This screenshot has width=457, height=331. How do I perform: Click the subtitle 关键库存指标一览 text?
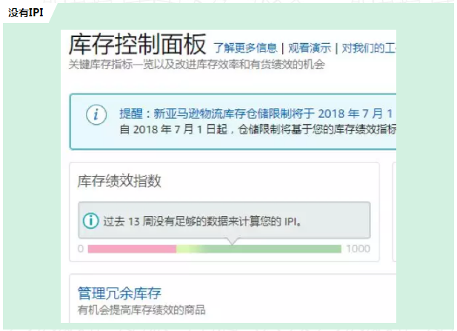coord(197,65)
